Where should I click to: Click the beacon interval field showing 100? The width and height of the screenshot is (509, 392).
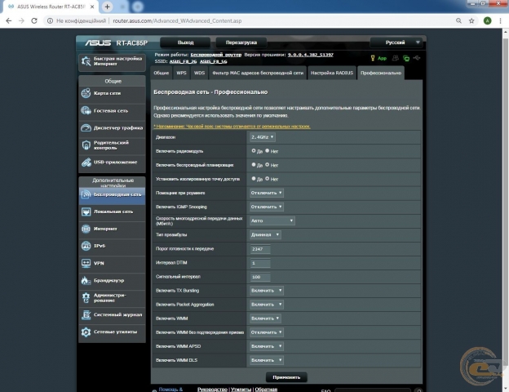click(x=260, y=277)
